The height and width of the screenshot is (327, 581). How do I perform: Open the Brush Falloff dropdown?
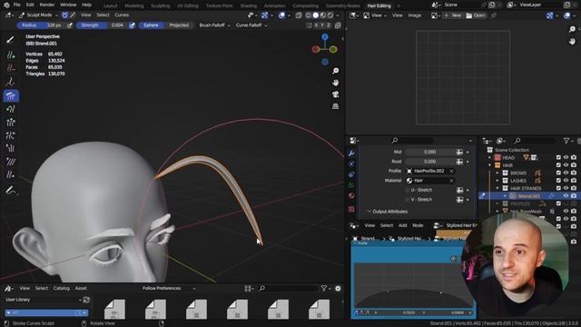click(x=214, y=25)
